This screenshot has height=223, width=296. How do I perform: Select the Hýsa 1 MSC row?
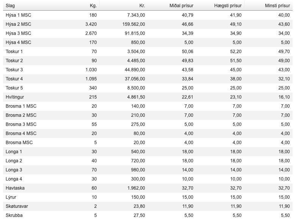pos(148,15)
